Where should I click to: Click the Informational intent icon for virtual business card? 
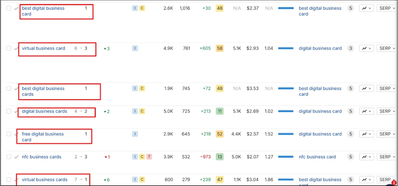(x=135, y=48)
